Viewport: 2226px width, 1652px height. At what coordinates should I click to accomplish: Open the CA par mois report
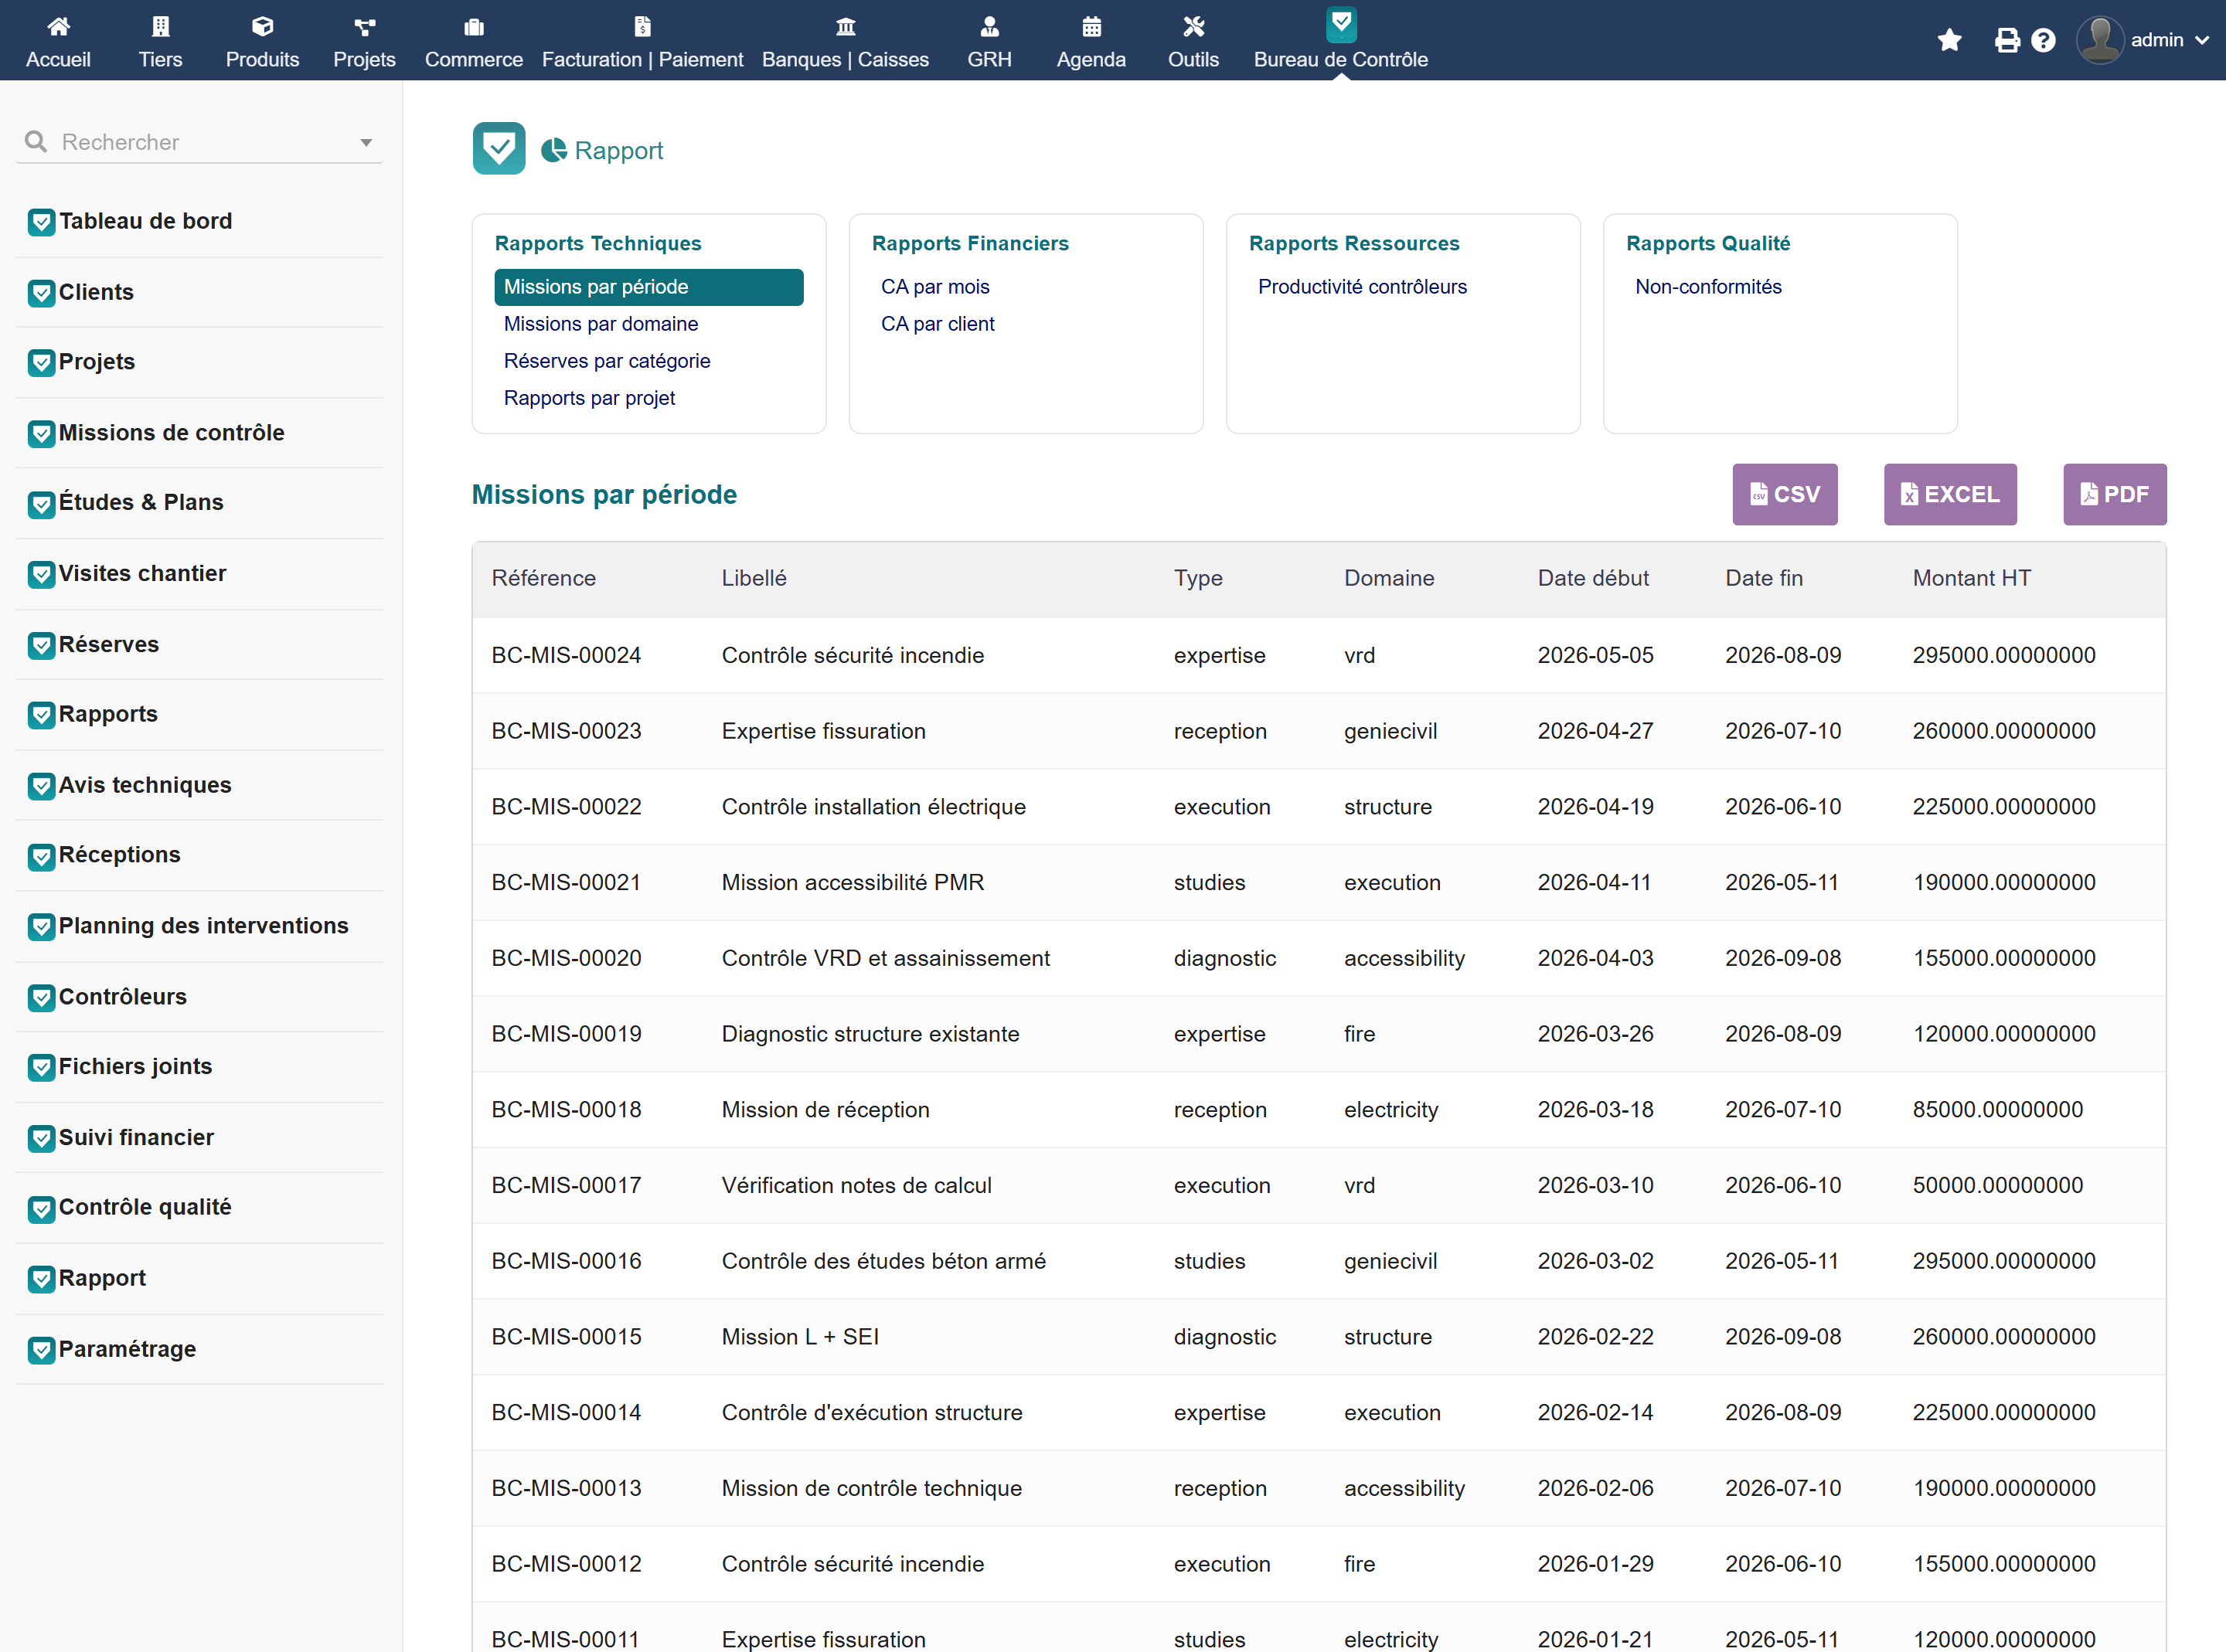(934, 287)
